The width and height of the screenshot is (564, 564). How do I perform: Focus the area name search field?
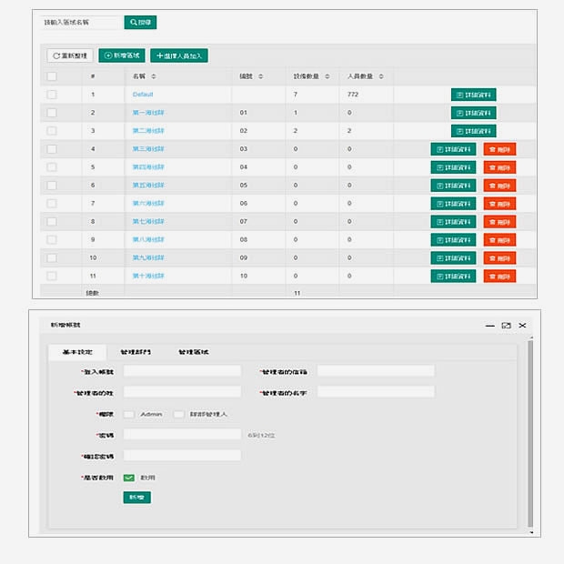[81, 23]
